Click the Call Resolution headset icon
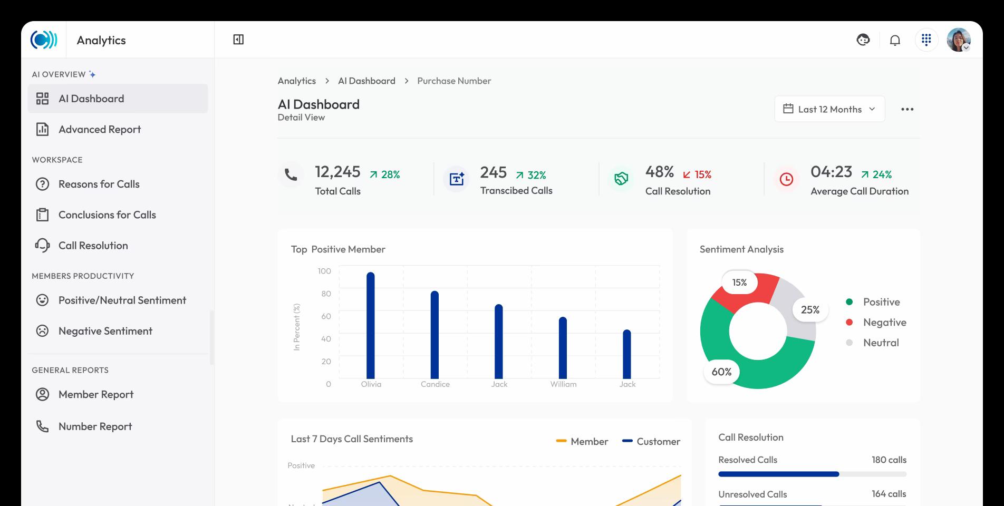The width and height of the screenshot is (1004, 506). pyautogui.click(x=42, y=245)
